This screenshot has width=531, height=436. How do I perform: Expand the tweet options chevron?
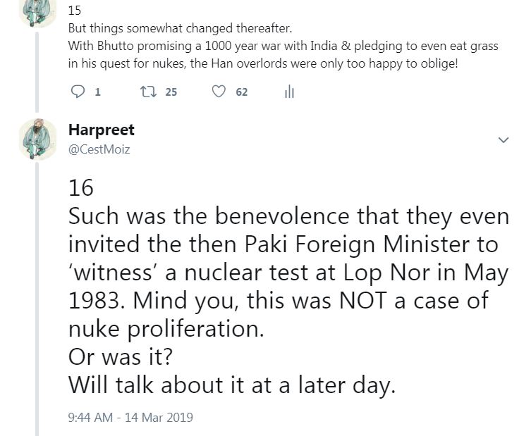(503, 140)
